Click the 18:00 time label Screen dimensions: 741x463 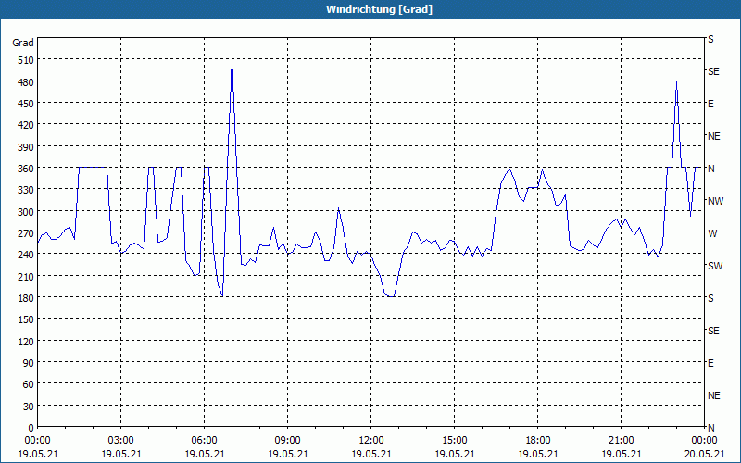pyautogui.click(x=538, y=441)
